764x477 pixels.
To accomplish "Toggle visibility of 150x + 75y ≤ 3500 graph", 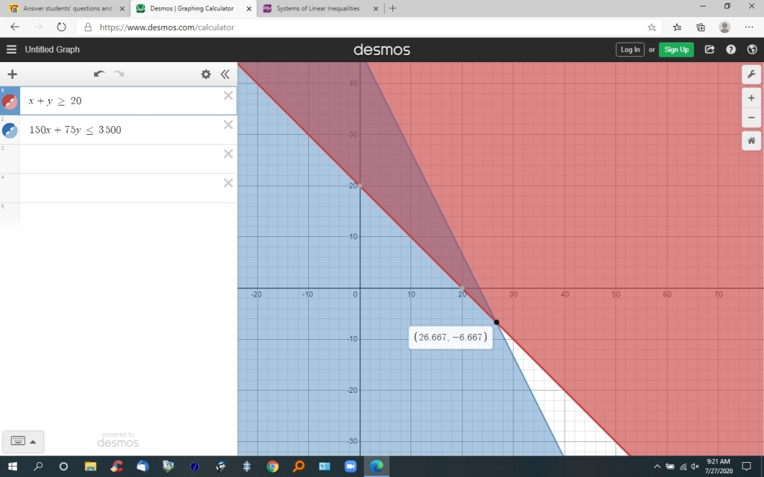I will tap(10, 130).
